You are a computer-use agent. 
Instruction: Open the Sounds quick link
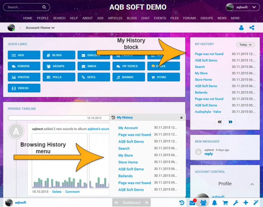(x=129, y=77)
